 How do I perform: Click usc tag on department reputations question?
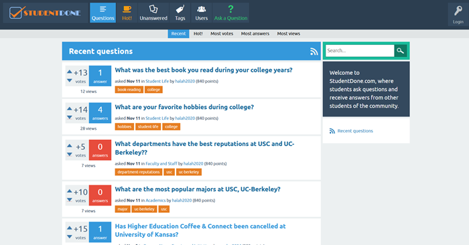169,172
